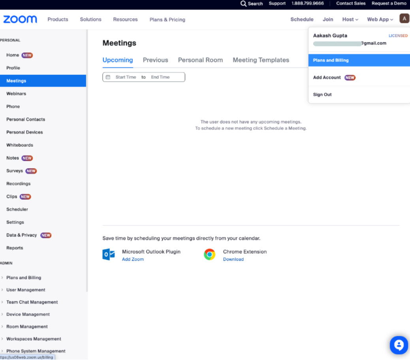Open Clips in sidebar
Image resolution: width=410 pixels, height=360 pixels.
[x=11, y=197]
